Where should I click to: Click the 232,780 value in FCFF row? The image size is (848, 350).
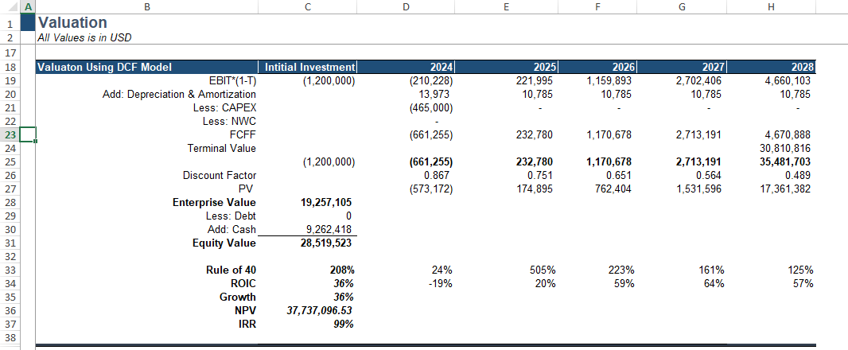pyautogui.click(x=535, y=134)
